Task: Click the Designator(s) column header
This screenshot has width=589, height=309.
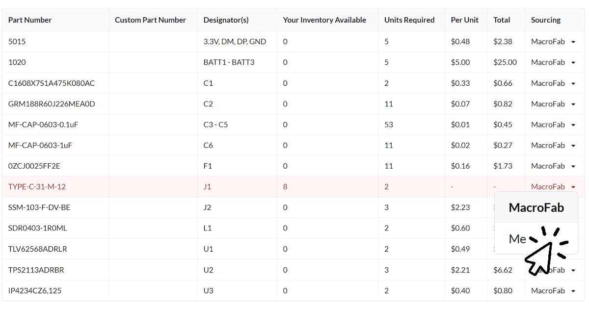Action: click(226, 20)
